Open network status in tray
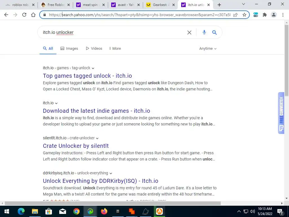 pyautogui.click(x=246, y=211)
